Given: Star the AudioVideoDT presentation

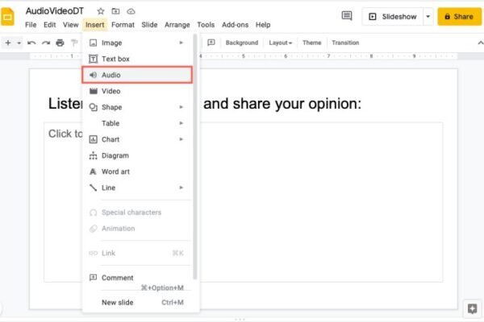Looking at the screenshot, I should (101, 11).
